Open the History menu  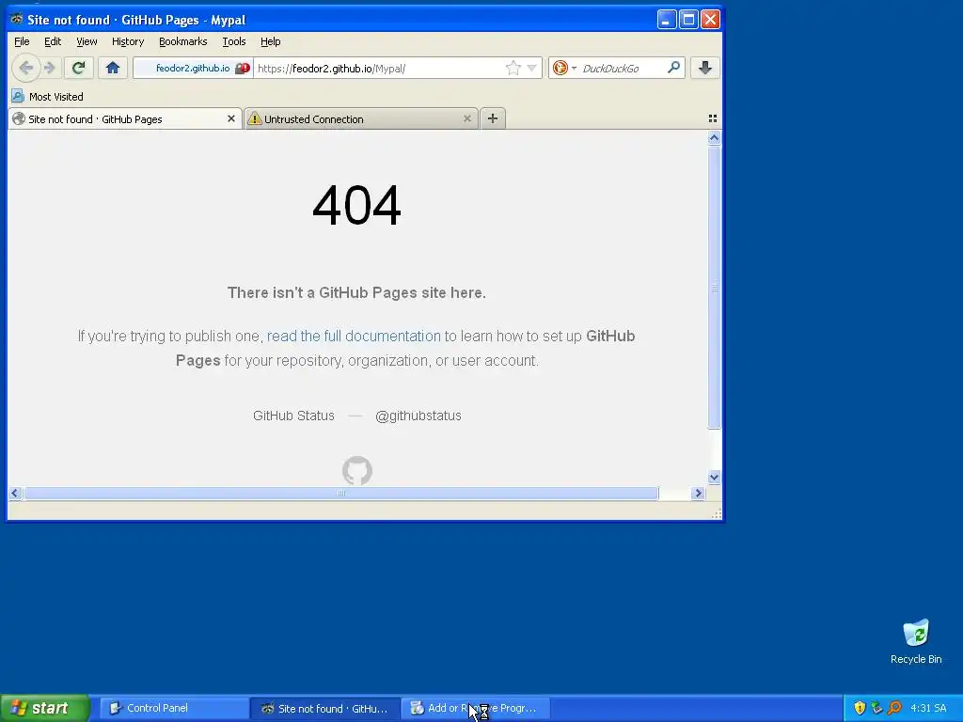click(128, 41)
